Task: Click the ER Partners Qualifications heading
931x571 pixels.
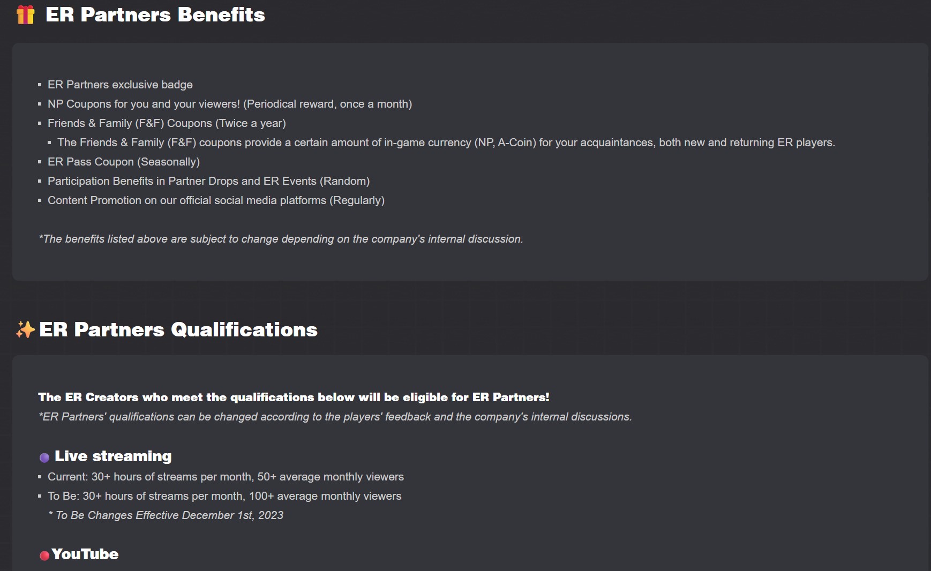Action: 178,329
